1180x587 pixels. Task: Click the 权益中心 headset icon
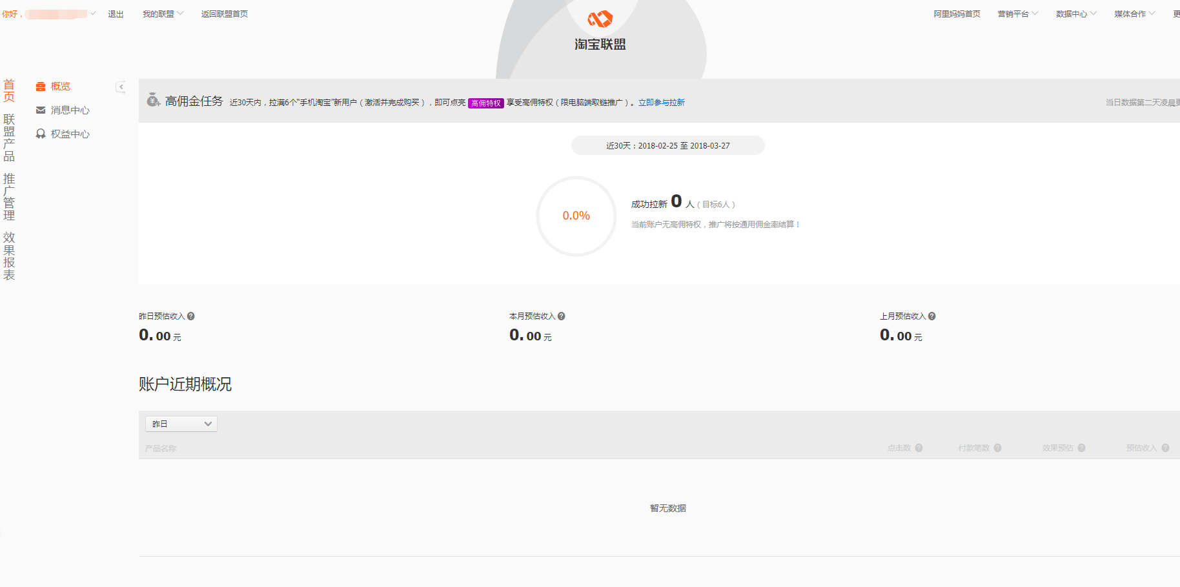(x=41, y=134)
